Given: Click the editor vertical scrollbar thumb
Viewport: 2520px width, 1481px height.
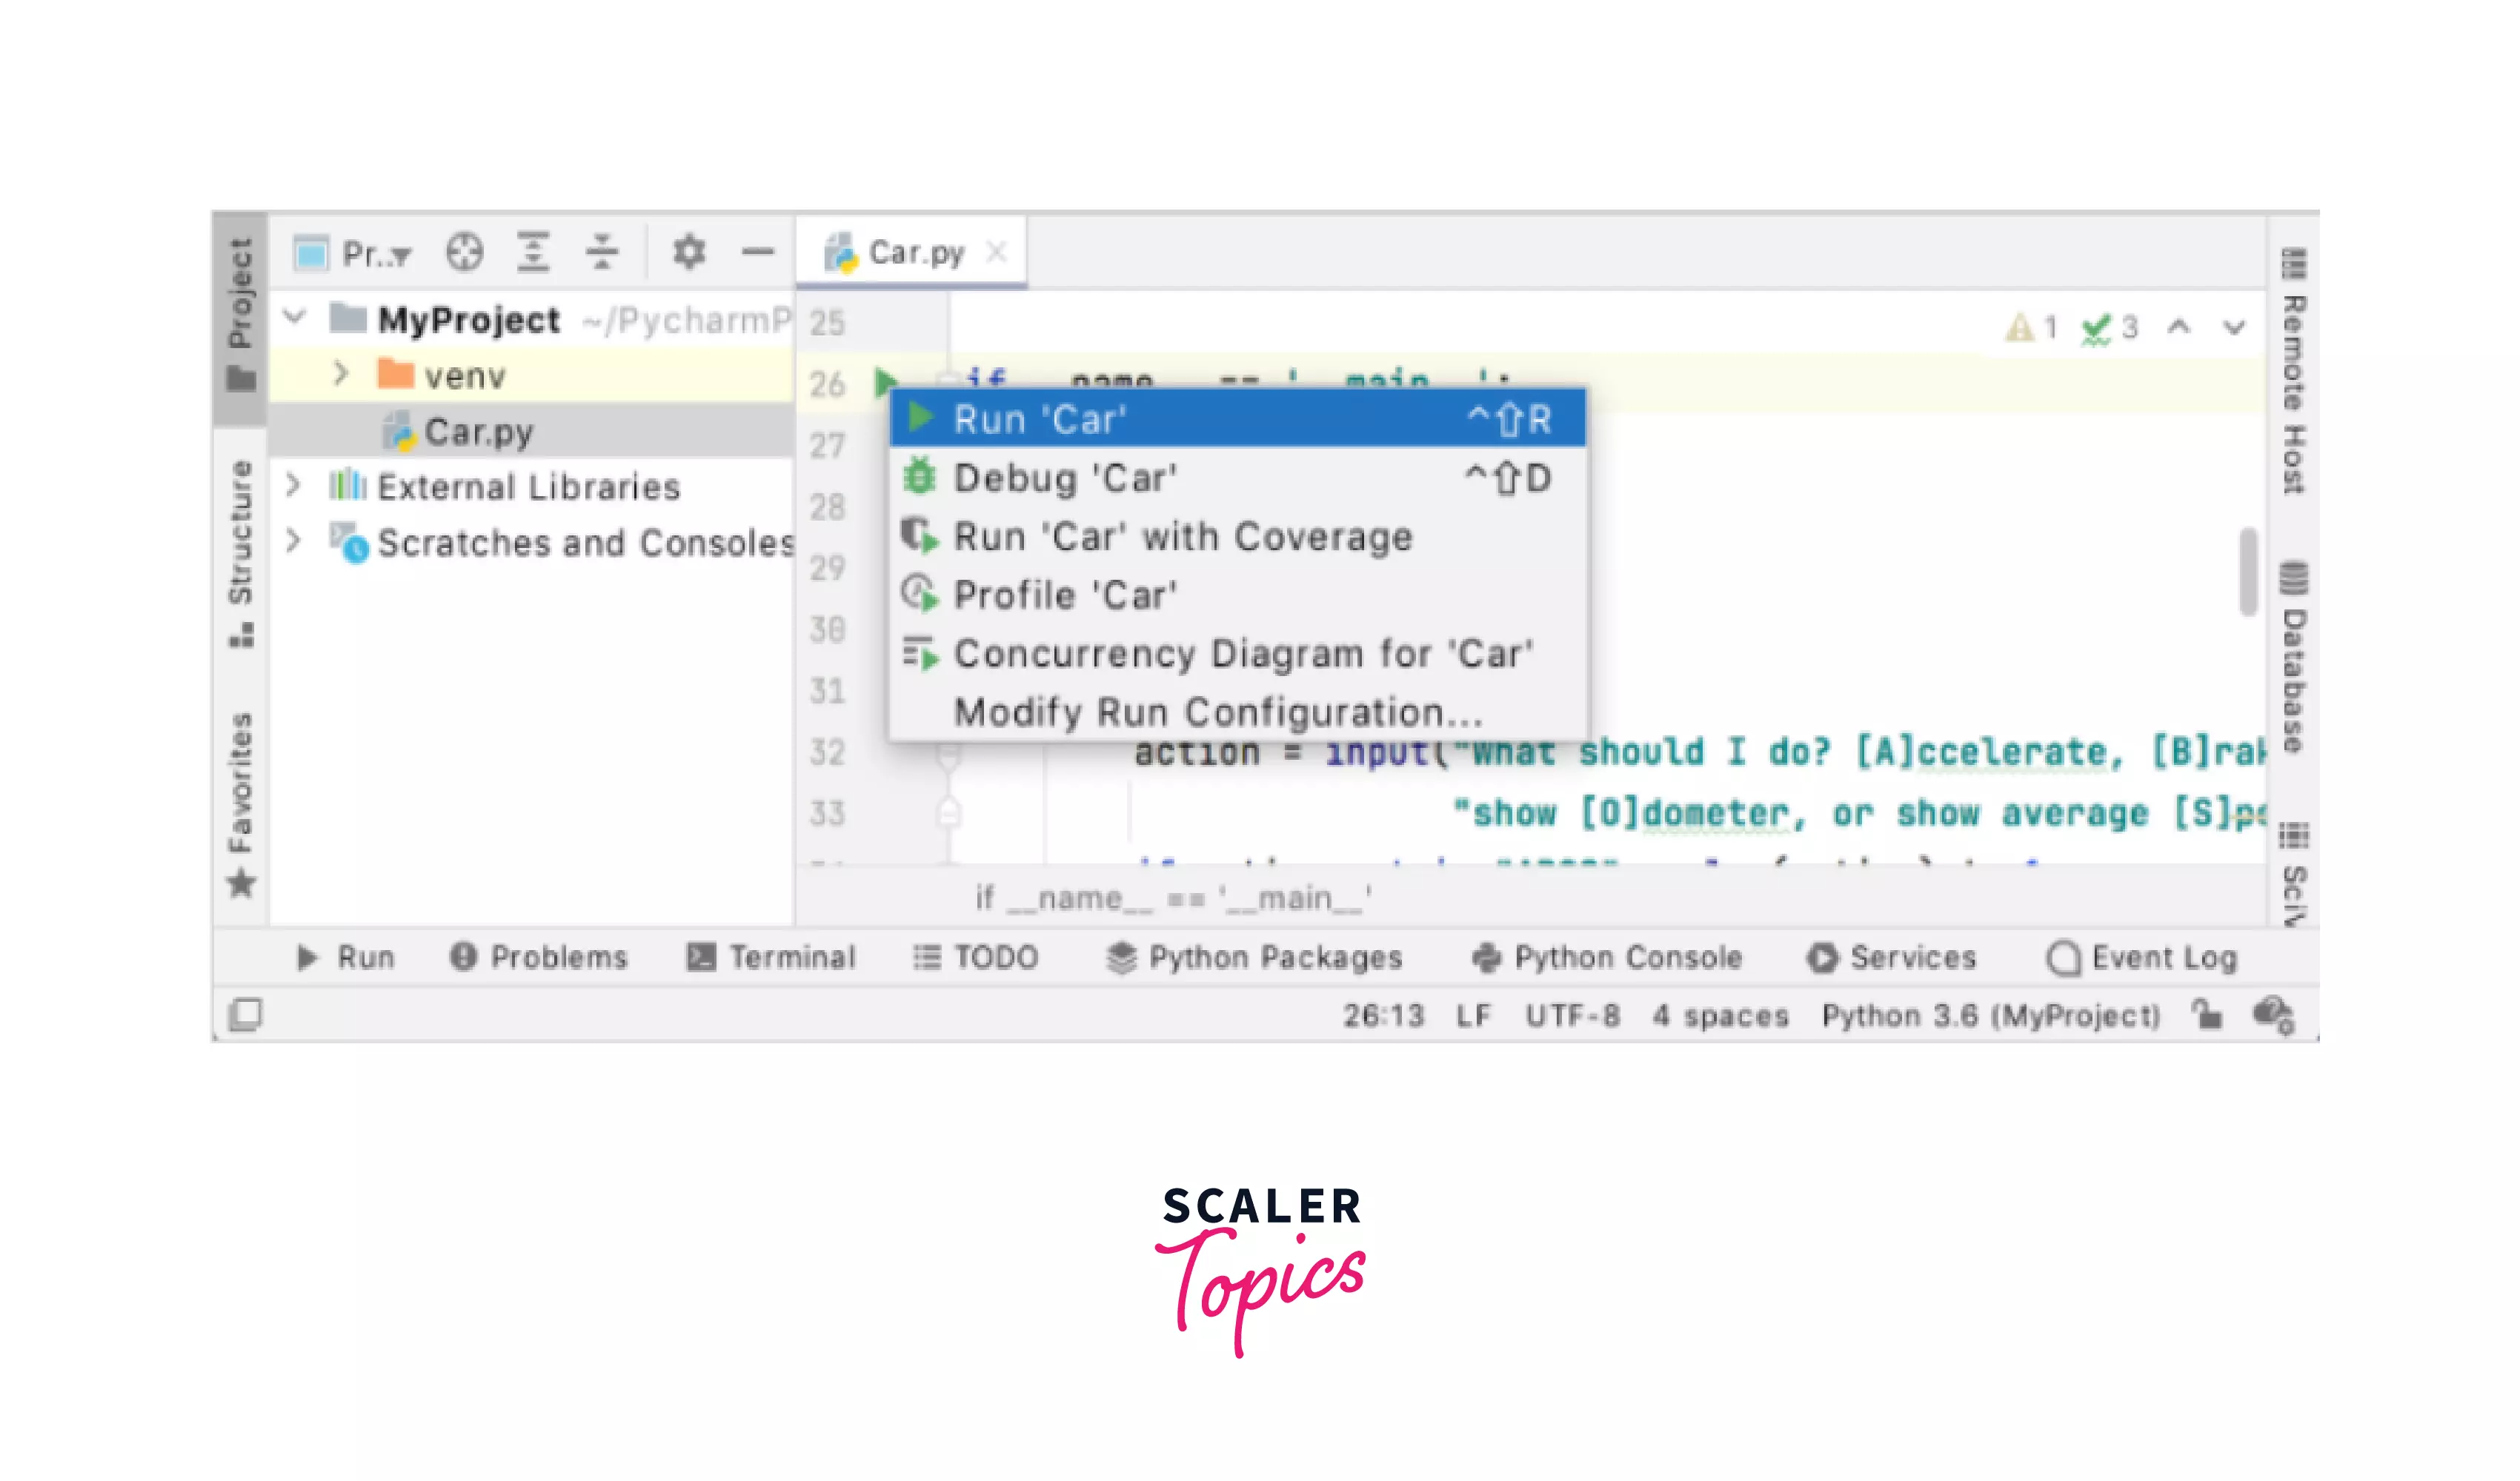Looking at the screenshot, I should [x=2248, y=572].
